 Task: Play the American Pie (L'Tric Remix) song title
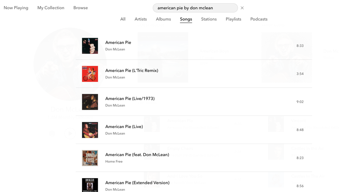[132, 70]
